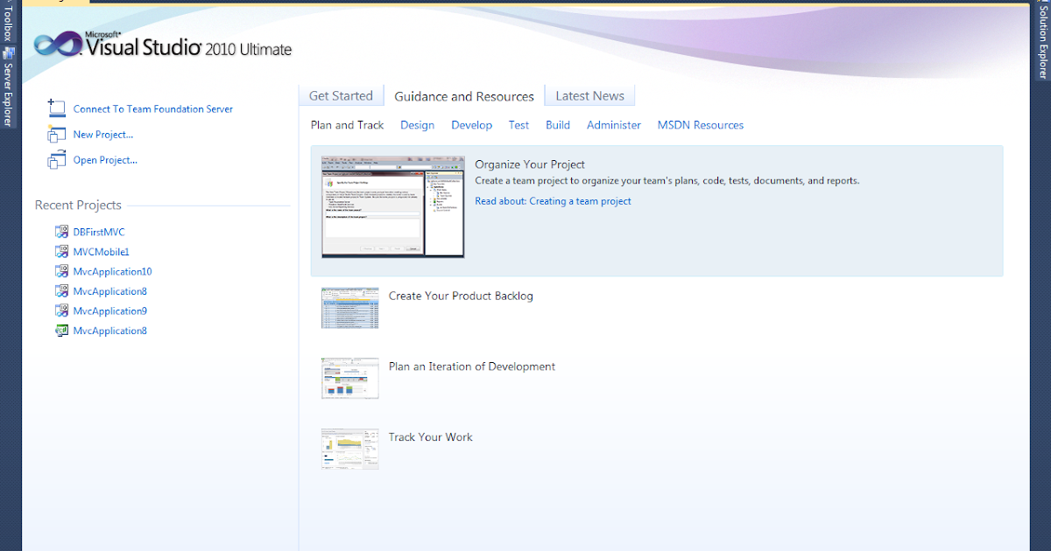Switch to the Get Started tab
The height and width of the screenshot is (551, 1051).
coord(341,95)
